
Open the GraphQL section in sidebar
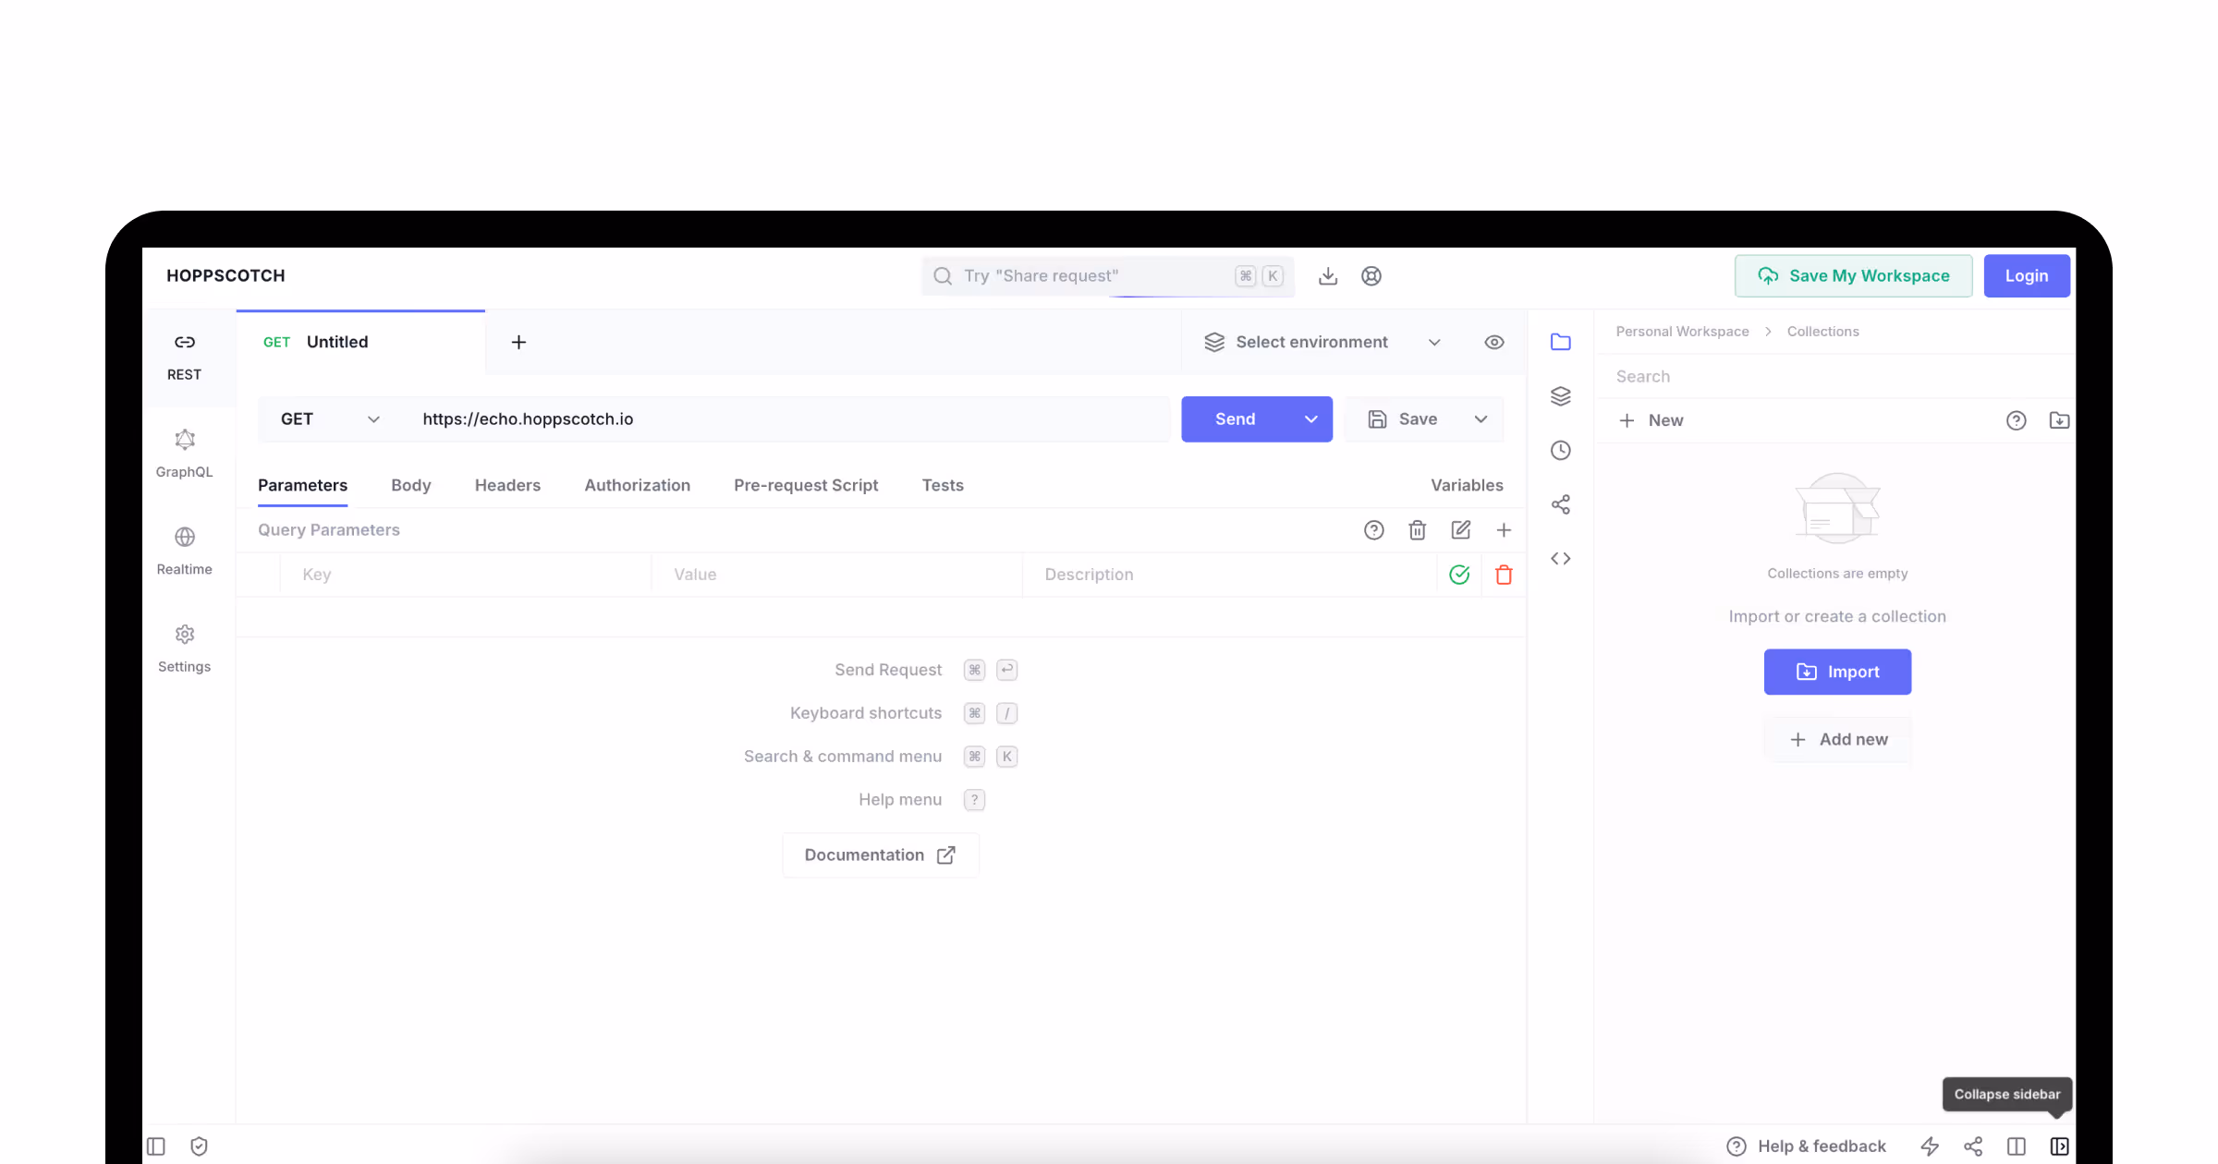(184, 453)
